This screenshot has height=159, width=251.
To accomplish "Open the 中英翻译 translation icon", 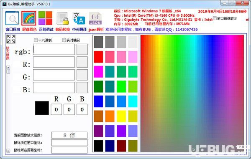I will [79, 18].
